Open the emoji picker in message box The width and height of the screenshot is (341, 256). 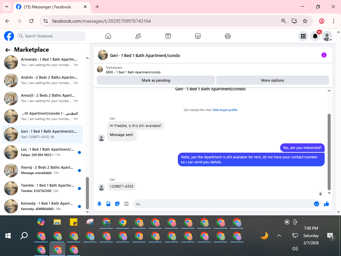coord(316,204)
